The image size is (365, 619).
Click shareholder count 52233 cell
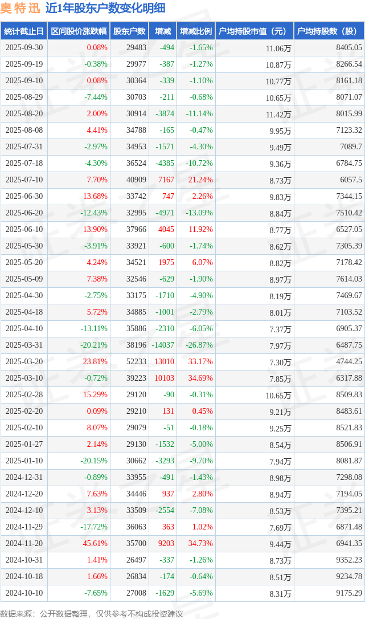pyautogui.click(x=136, y=361)
